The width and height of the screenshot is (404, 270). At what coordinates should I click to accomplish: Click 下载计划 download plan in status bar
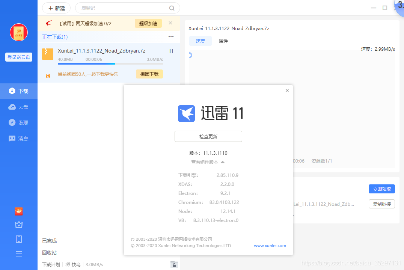click(x=51, y=265)
